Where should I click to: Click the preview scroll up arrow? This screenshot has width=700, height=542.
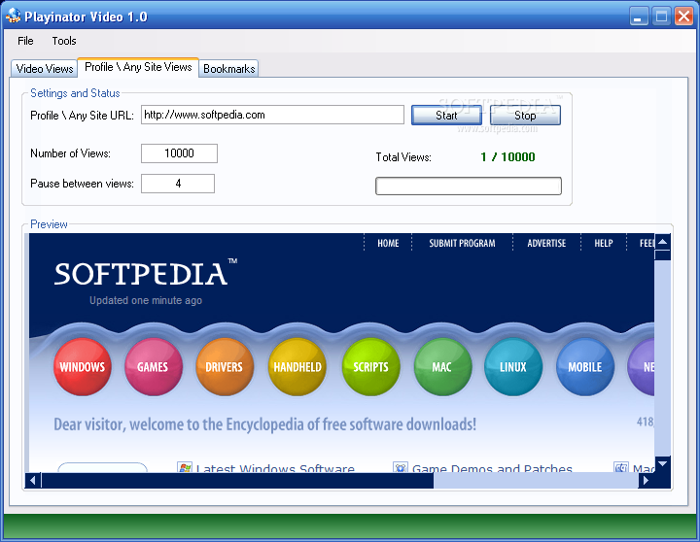point(662,242)
